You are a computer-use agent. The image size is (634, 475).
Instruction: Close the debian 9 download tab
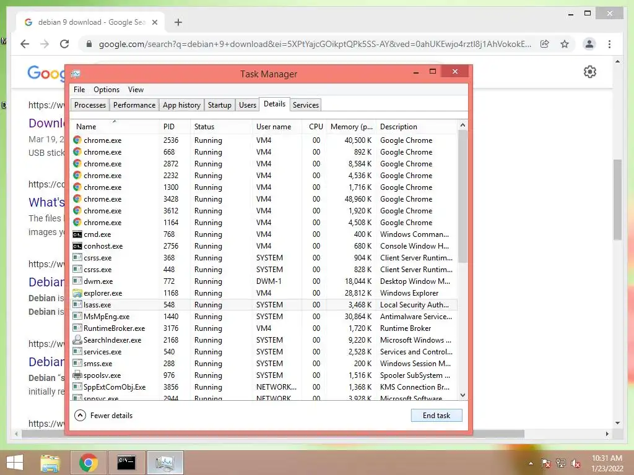154,22
